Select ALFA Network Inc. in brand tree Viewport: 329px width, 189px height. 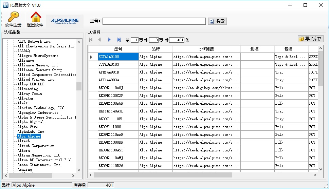(x=34, y=41)
